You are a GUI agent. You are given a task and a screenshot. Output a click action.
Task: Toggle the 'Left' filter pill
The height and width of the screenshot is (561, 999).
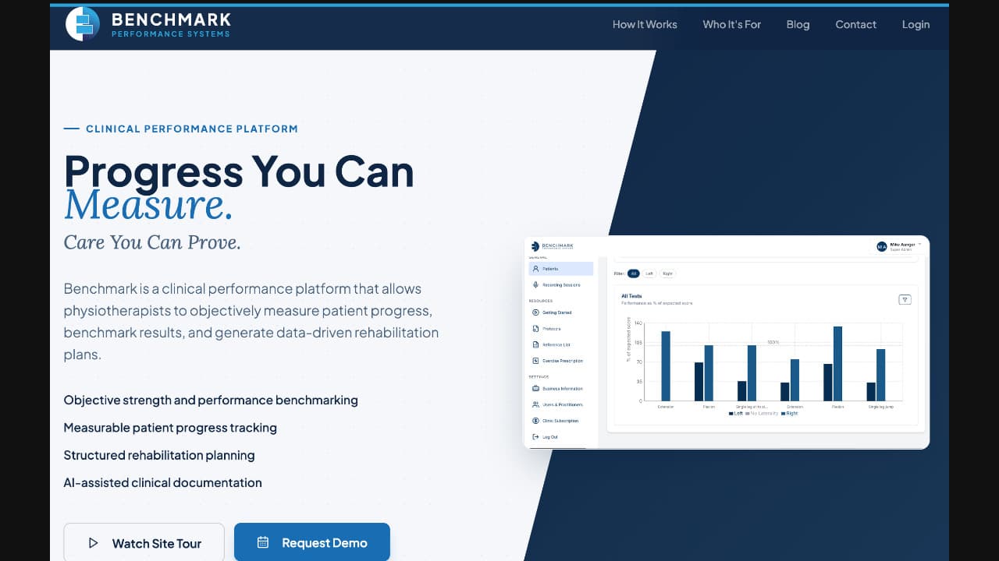click(649, 273)
